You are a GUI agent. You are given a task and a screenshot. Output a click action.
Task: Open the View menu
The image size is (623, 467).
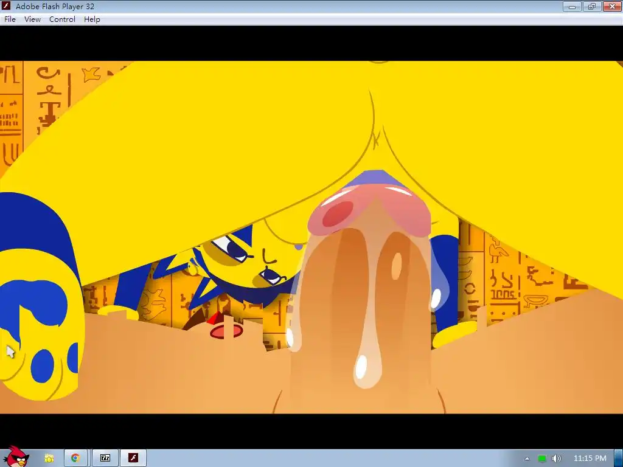pyautogui.click(x=32, y=19)
